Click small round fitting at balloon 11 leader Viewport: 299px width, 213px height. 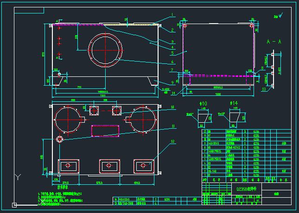pyautogui.click(x=59, y=139)
